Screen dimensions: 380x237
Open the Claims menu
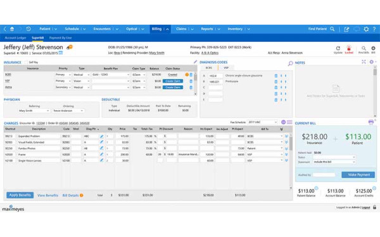click(x=185, y=29)
